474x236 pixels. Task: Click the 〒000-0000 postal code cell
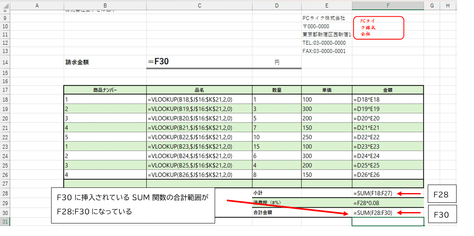(x=327, y=26)
